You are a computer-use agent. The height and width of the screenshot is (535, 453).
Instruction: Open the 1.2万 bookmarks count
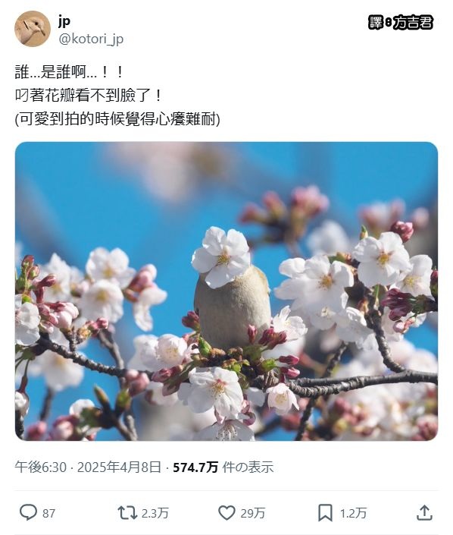[x=353, y=513]
